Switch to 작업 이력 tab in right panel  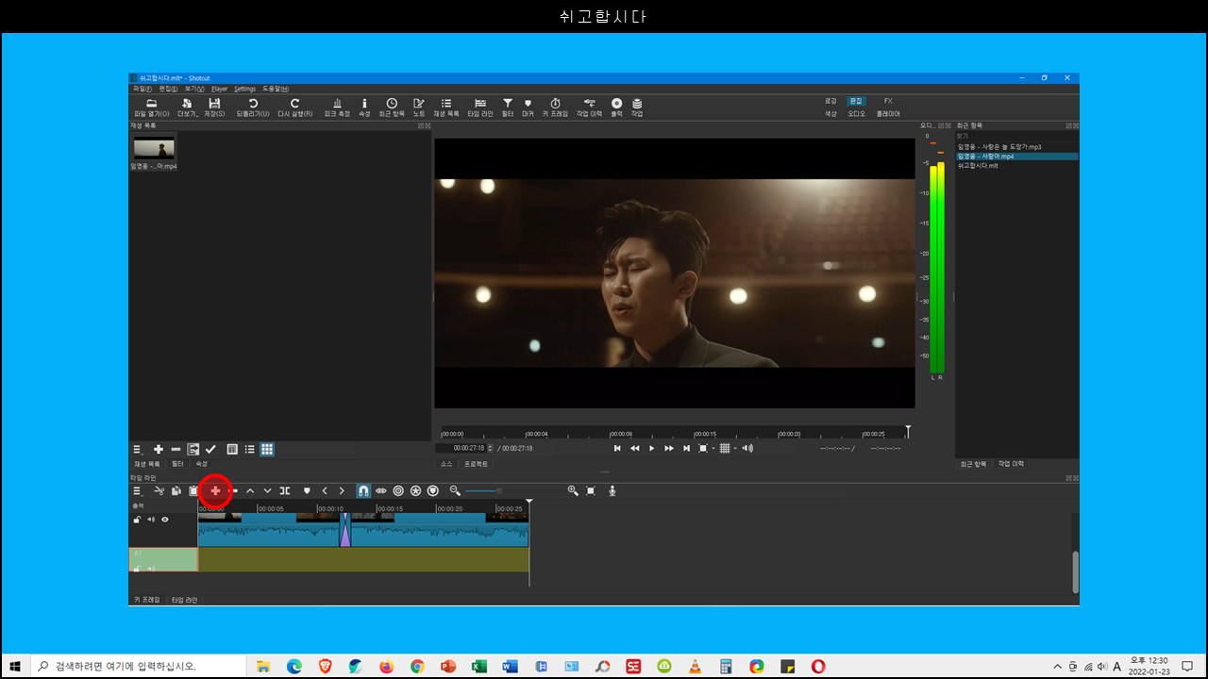(x=1011, y=464)
